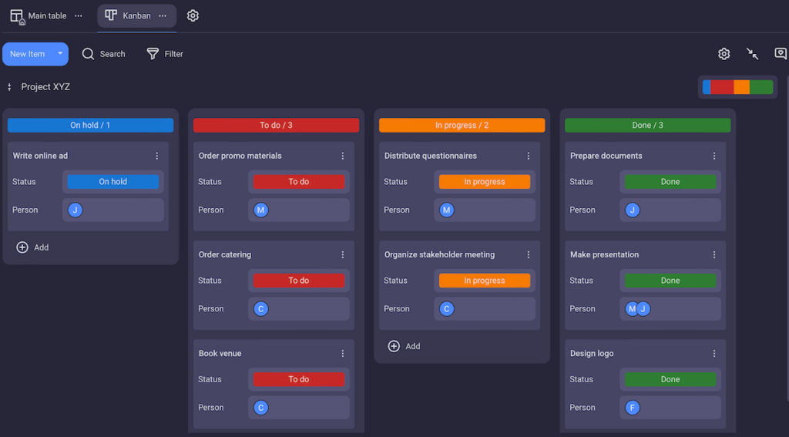Add item to In progress column
This screenshot has width=789, height=437.
(404, 346)
